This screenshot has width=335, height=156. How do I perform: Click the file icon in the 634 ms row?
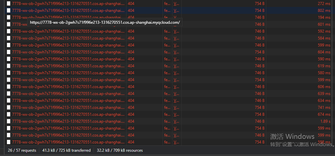[9, 101]
